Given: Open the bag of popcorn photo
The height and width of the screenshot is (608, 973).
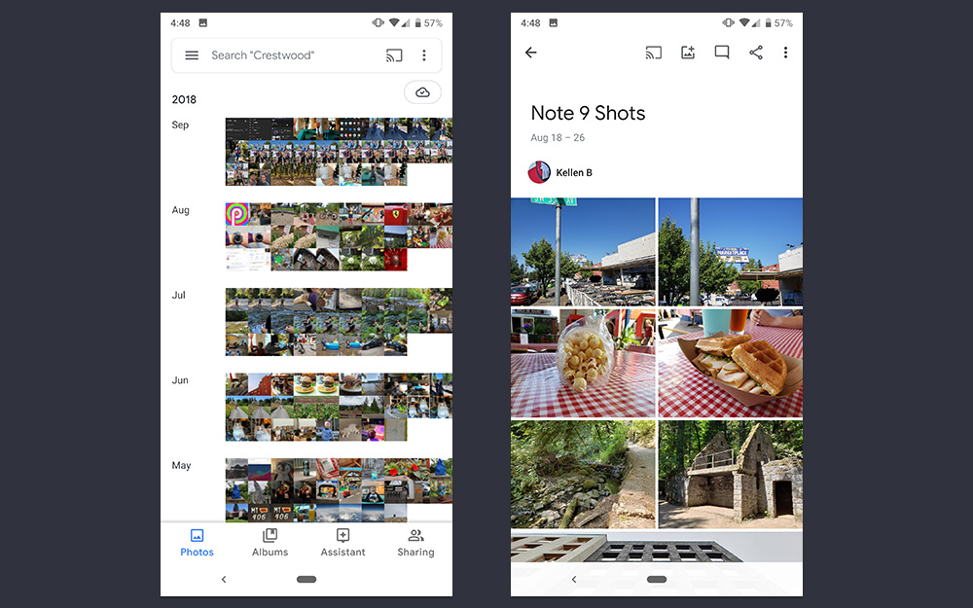Looking at the screenshot, I should click(583, 363).
